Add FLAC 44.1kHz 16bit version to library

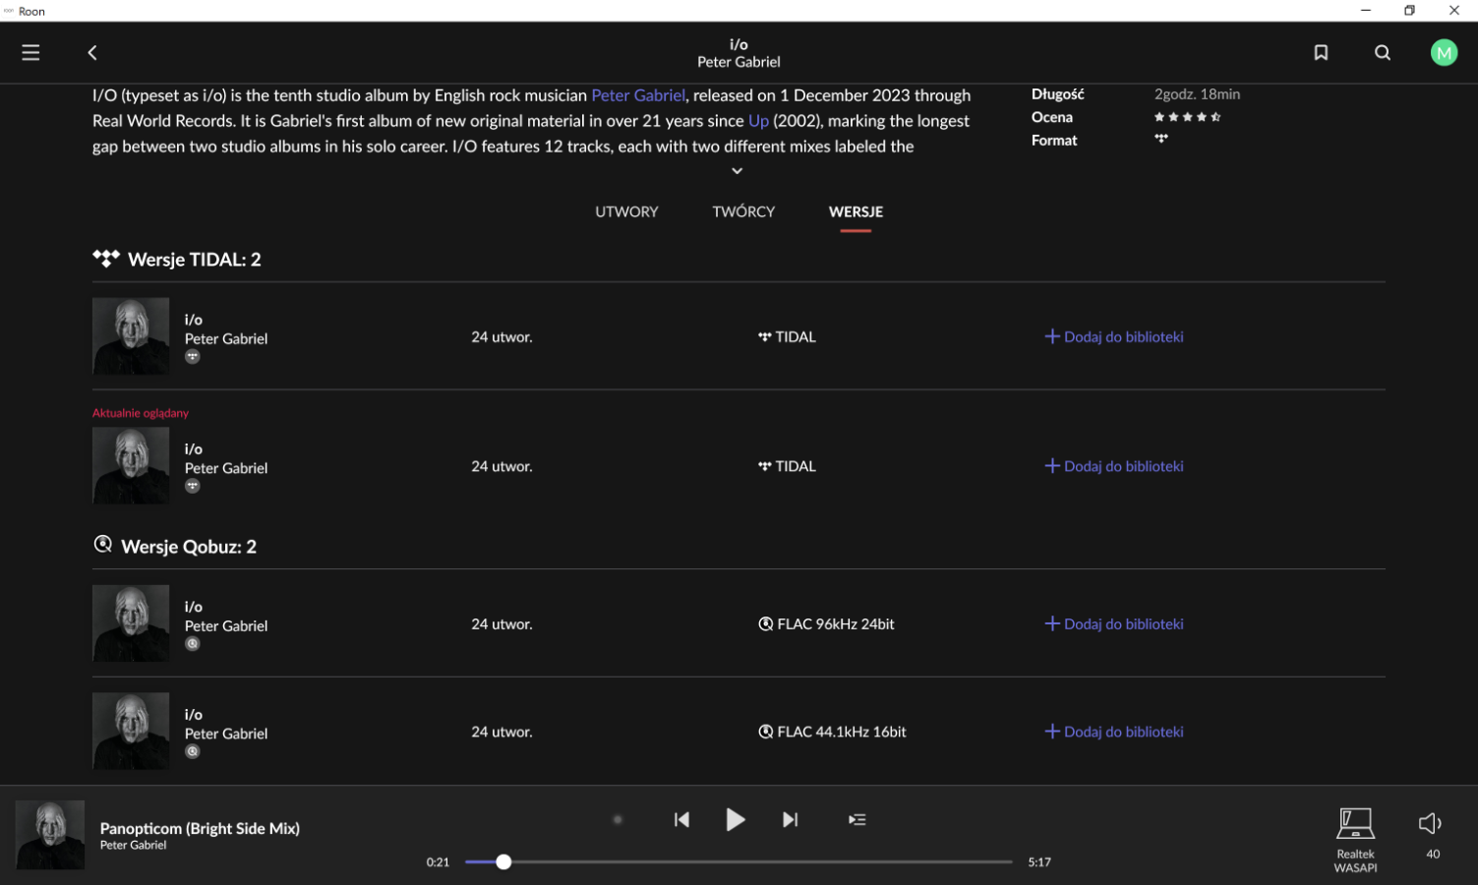pyautogui.click(x=1113, y=732)
